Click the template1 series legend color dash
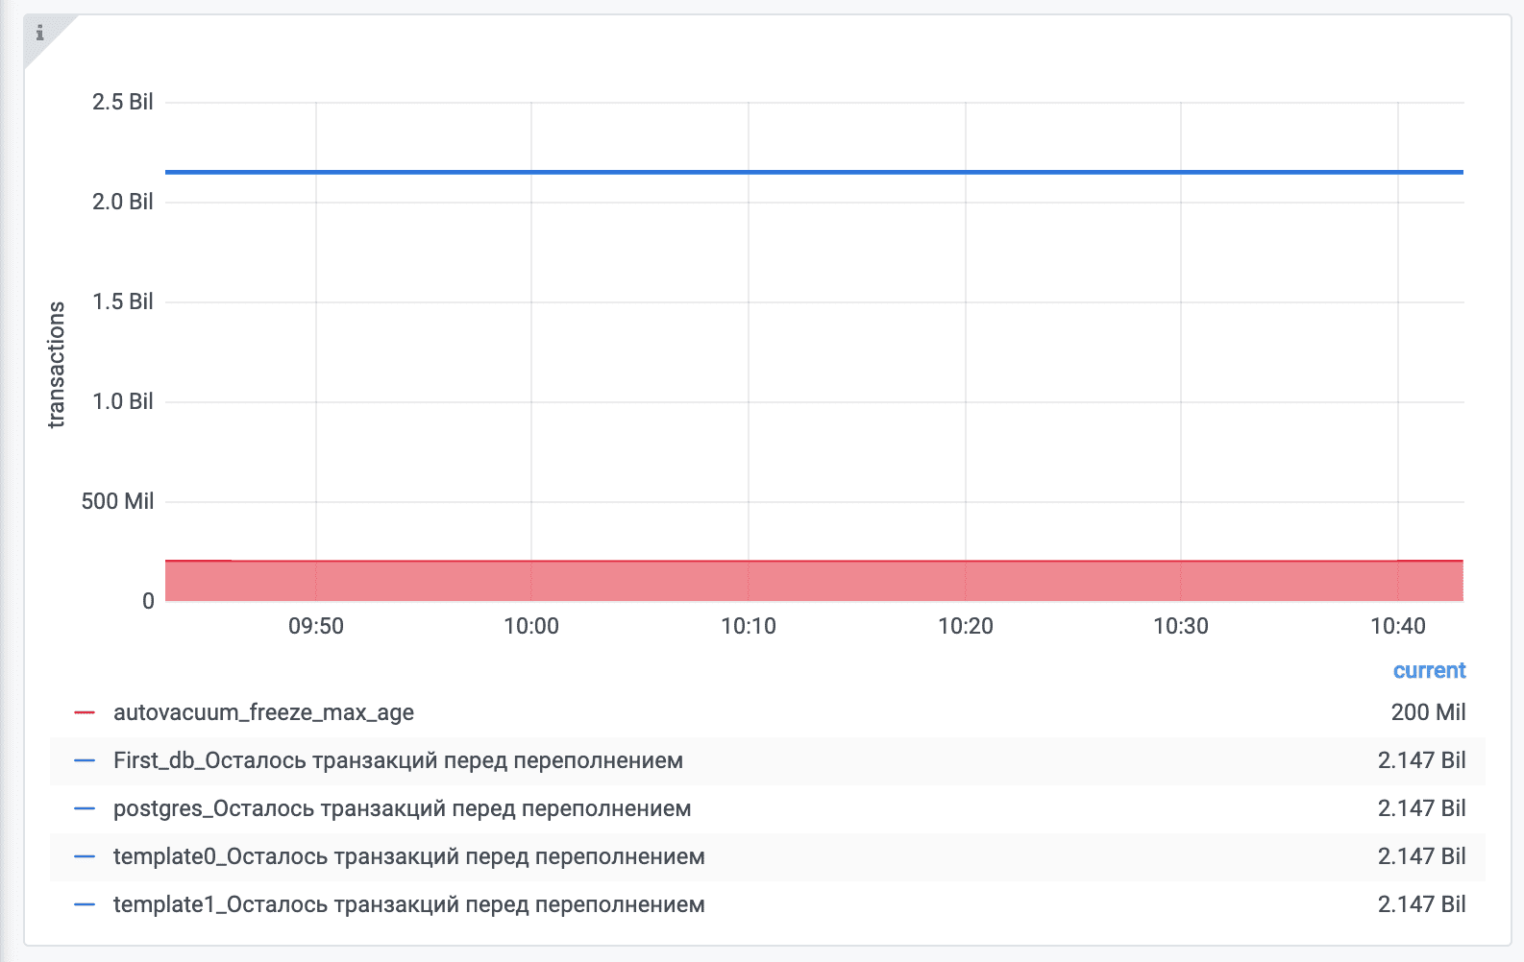The width and height of the screenshot is (1524, 962). (85, 904)
